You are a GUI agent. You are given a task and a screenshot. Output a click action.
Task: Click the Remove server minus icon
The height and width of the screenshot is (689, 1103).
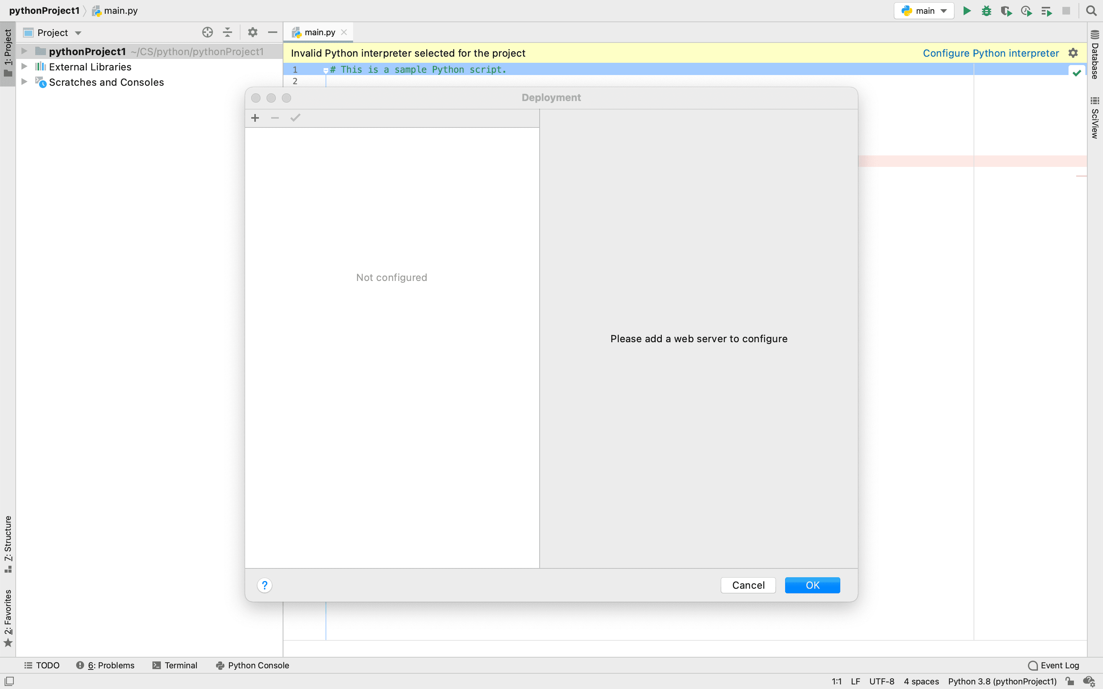click(x=275, y=118)
